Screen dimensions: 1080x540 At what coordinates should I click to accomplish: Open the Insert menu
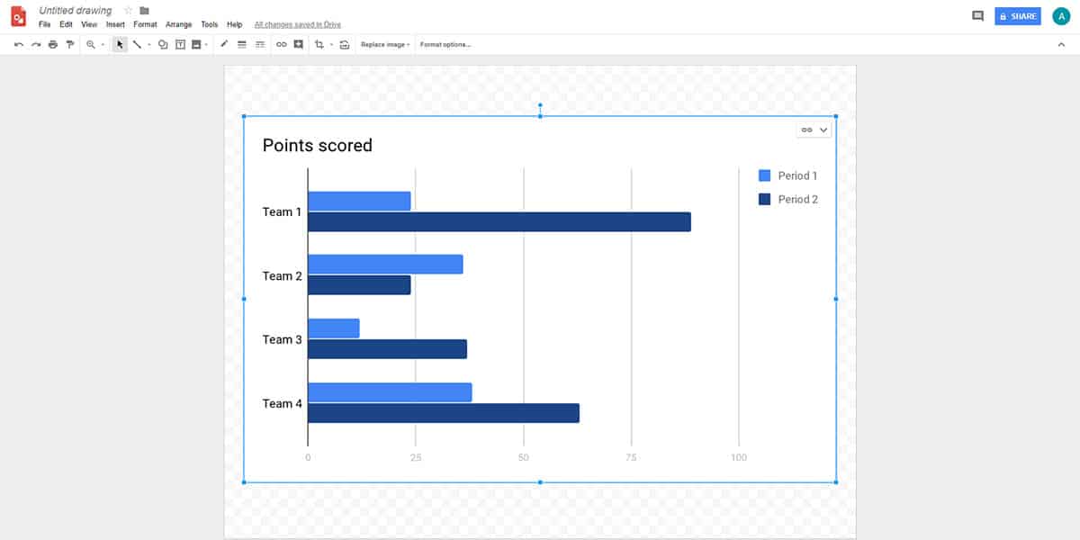114,24
